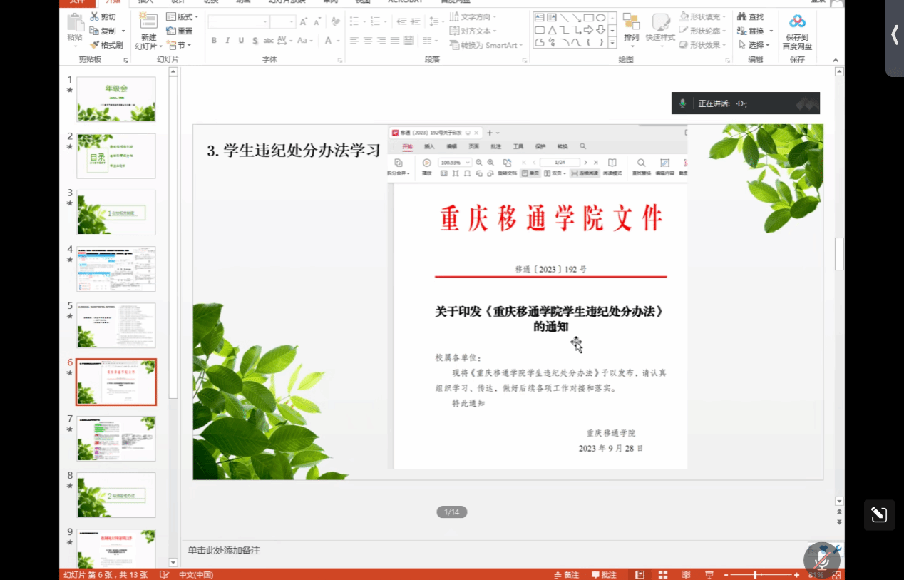Open the 文件 File menu tab
The height and width of the screenshot is (580, 904).
pyautogui.click(x=77, y=1)
